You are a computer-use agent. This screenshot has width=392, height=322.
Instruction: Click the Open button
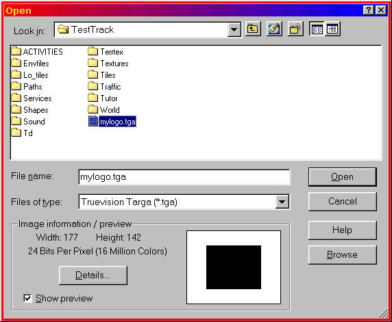coord(342,177)
